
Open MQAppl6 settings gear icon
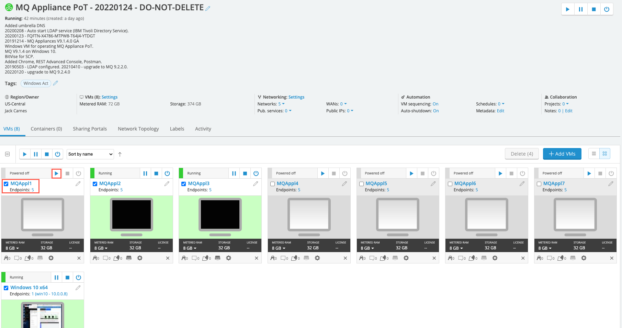pos(495,258)
